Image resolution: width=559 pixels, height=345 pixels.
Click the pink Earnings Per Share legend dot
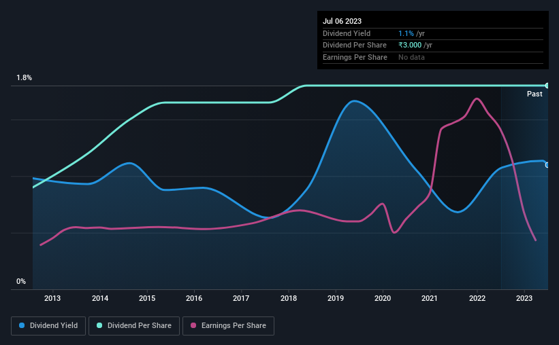click(x=193, y=325)
